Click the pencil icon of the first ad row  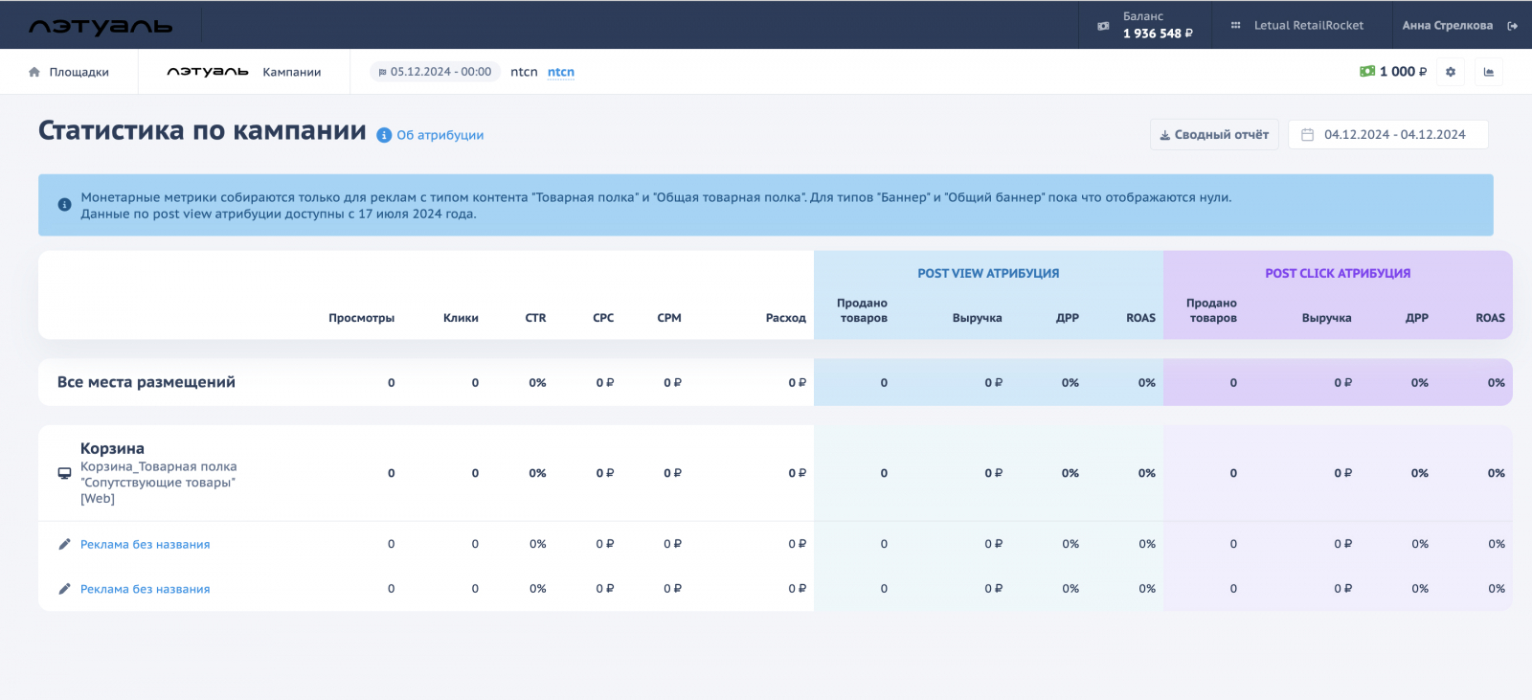click(64, 544)
